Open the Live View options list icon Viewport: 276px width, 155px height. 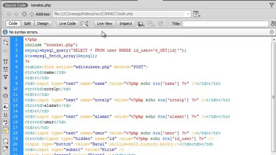[x=197, y=14]
